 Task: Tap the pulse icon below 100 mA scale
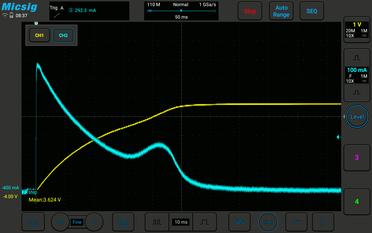coord(357,92)
